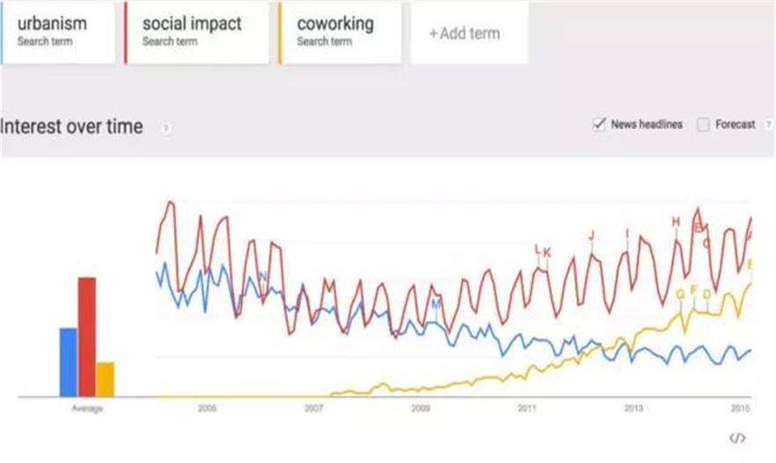Select news headline marker I
The width and height of the screenshot is (776, 463).
[x=627, y=233]
